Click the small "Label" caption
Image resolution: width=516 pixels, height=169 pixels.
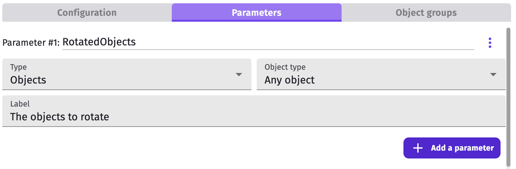pyautogui.click(x=20, y=104)
